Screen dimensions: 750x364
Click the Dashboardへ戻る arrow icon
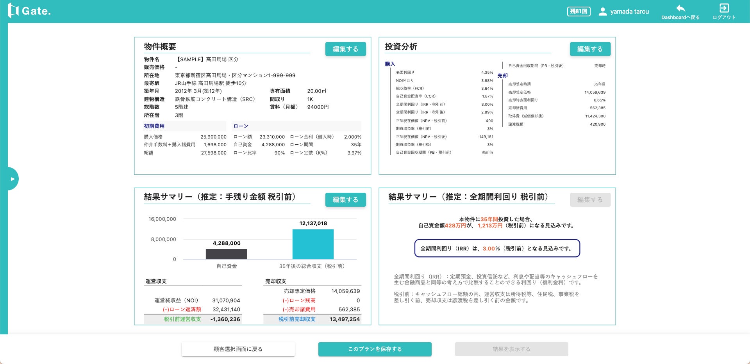[680, 8]
